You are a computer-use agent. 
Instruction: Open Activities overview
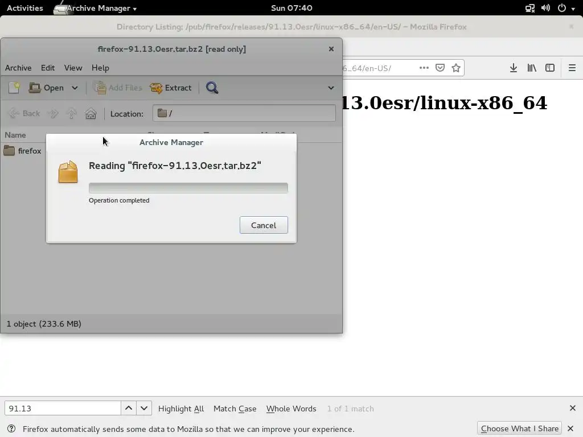[x=25, y=8]
